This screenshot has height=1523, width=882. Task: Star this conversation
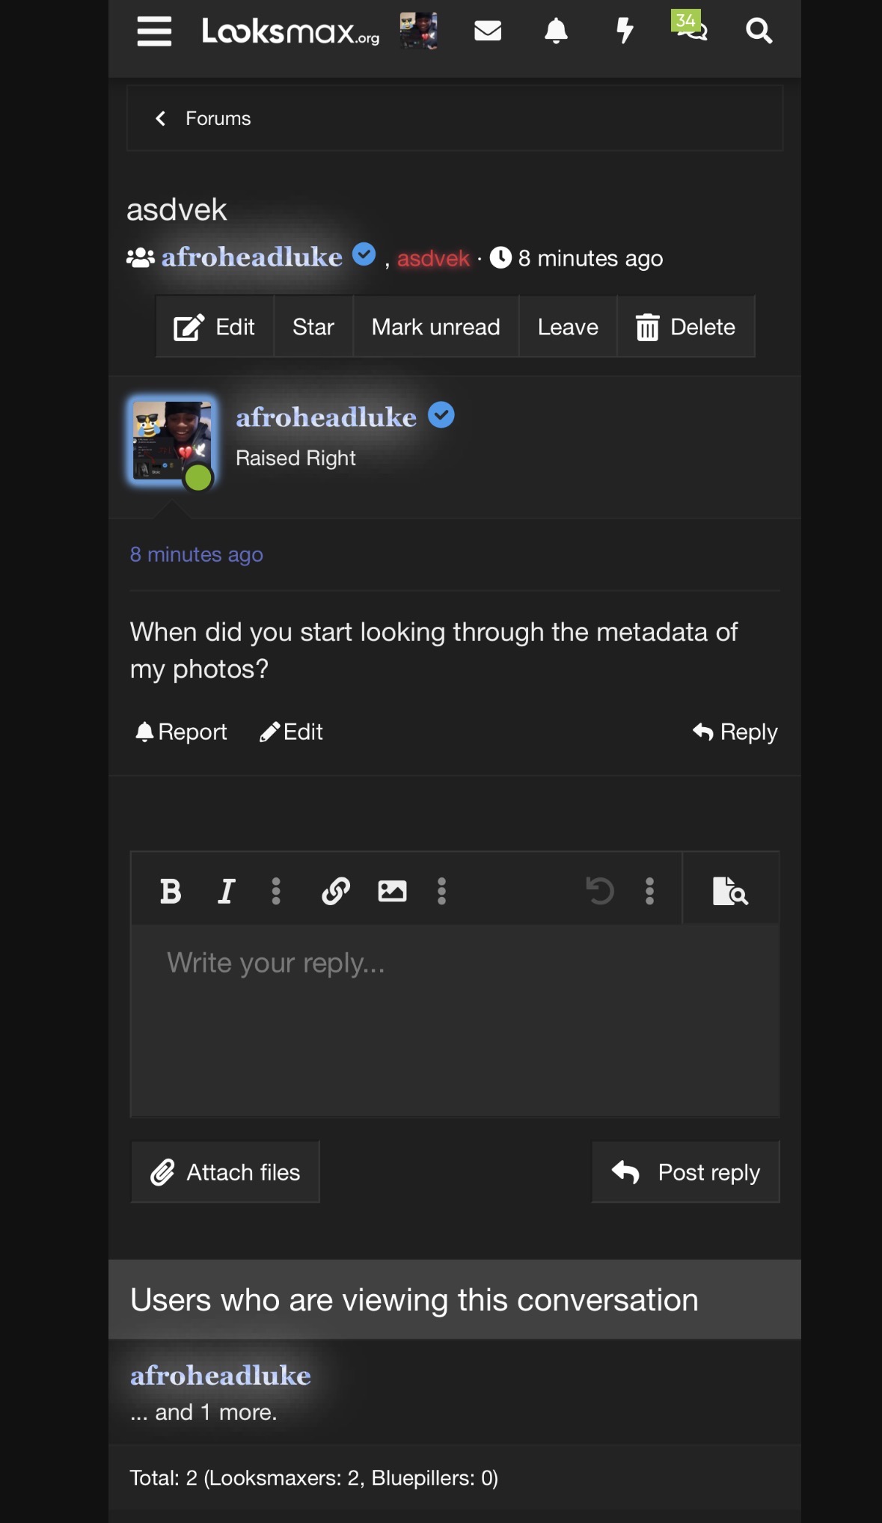point(313,327)
